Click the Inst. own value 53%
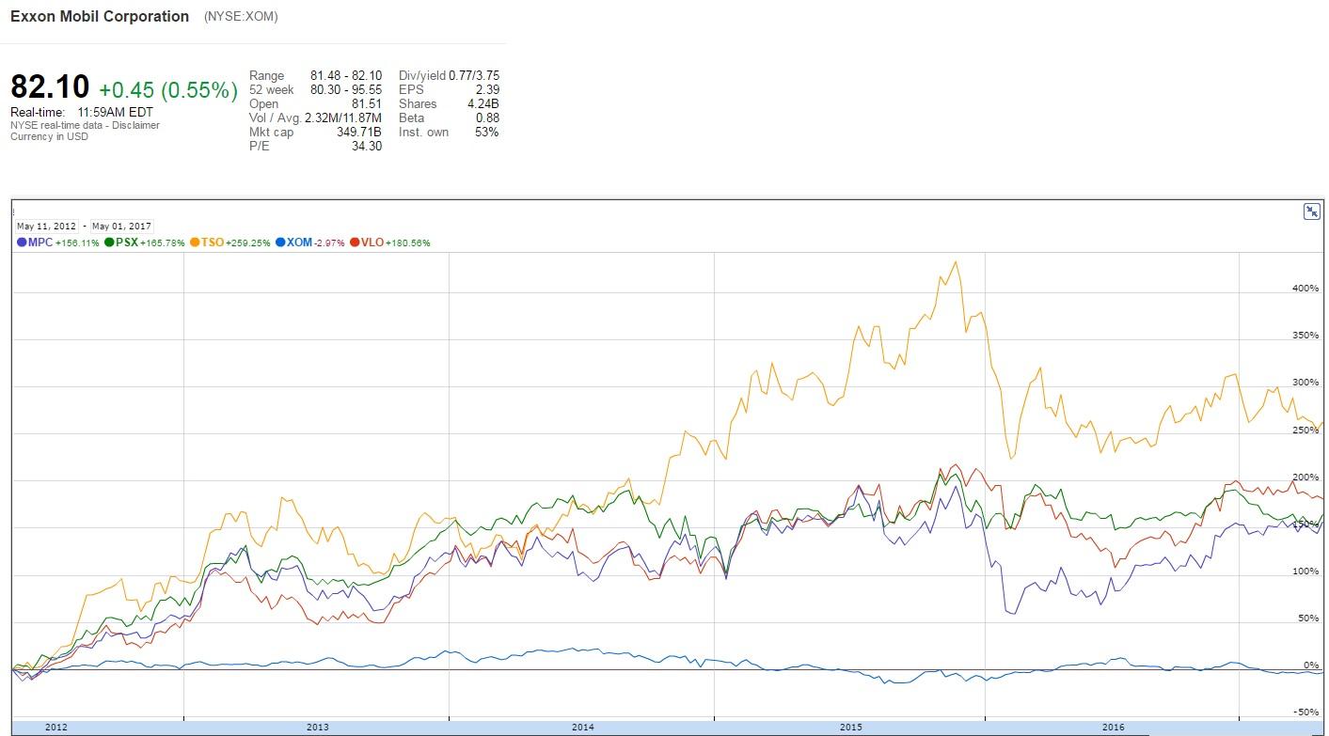This screenshot has width=1329, height=736. tap(487, 132)
